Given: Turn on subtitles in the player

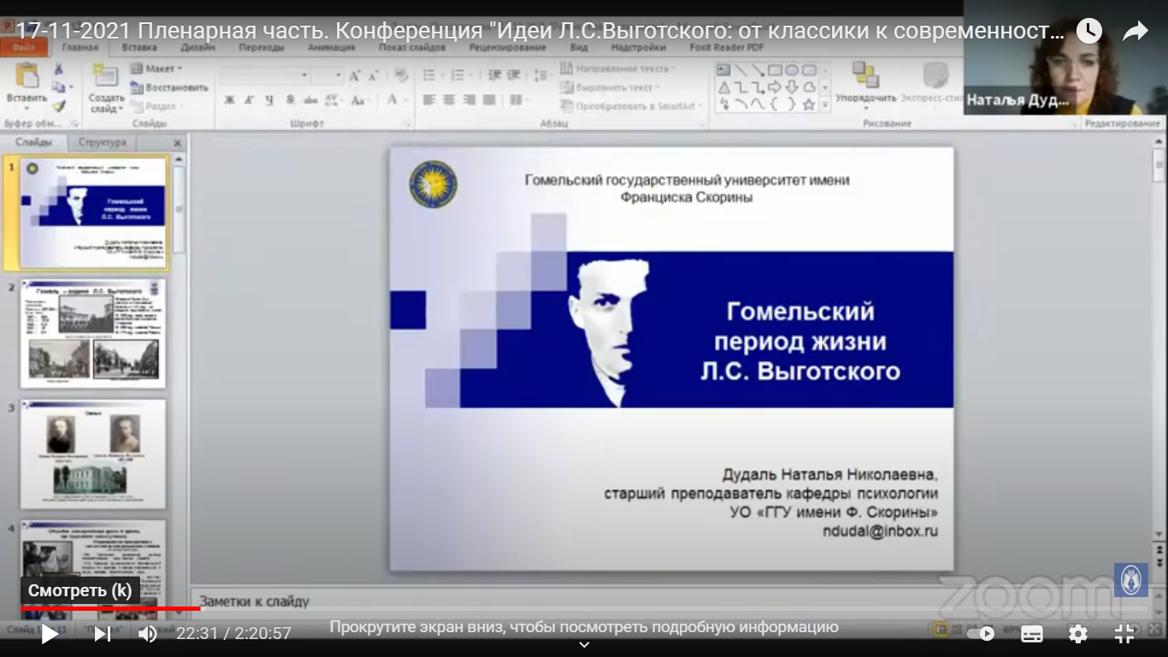Looking at the screenshot, I should [x=1032, y=634].
